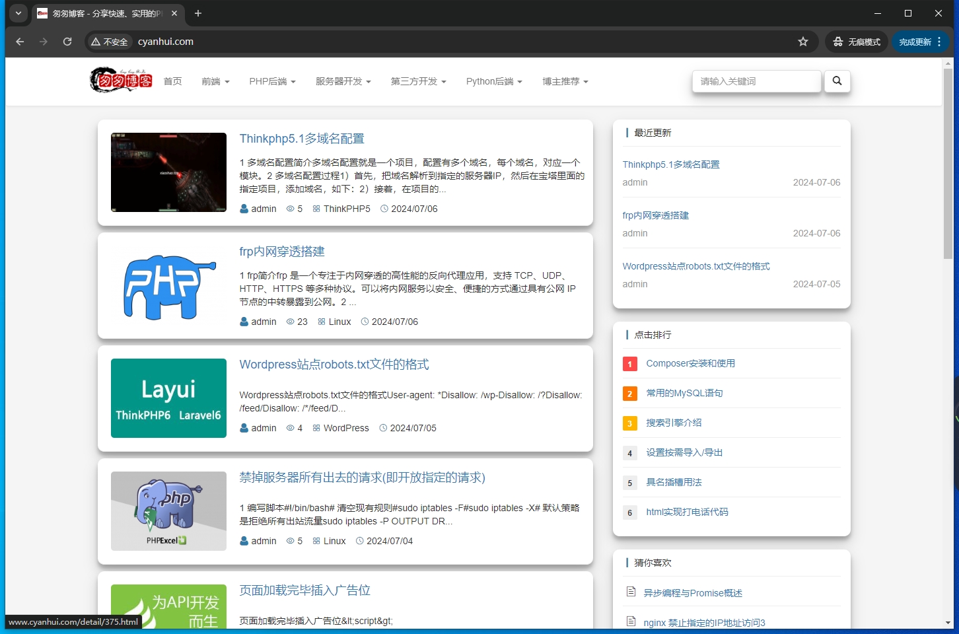This screenshot has width=959, height=634.
Task: Click eye view count 23
Action: 297,322
